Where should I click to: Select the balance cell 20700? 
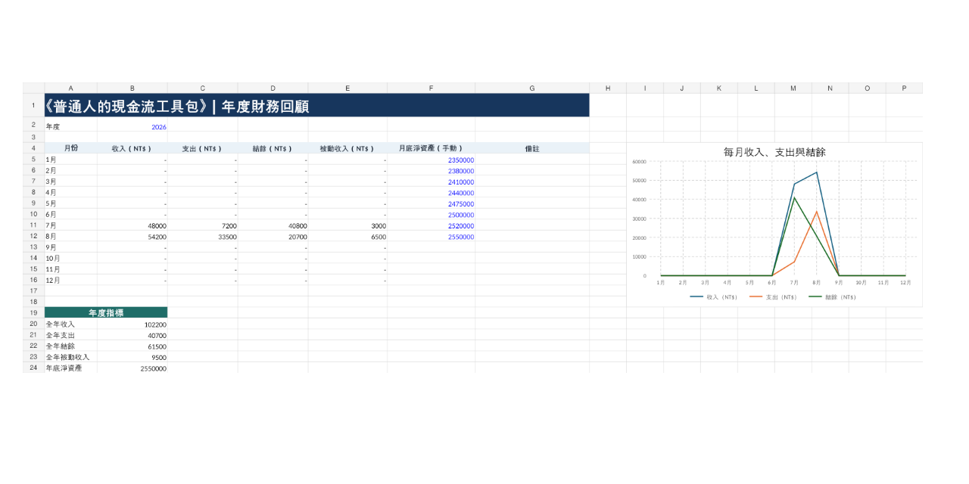pyautogui.click(x=273, y=237)
